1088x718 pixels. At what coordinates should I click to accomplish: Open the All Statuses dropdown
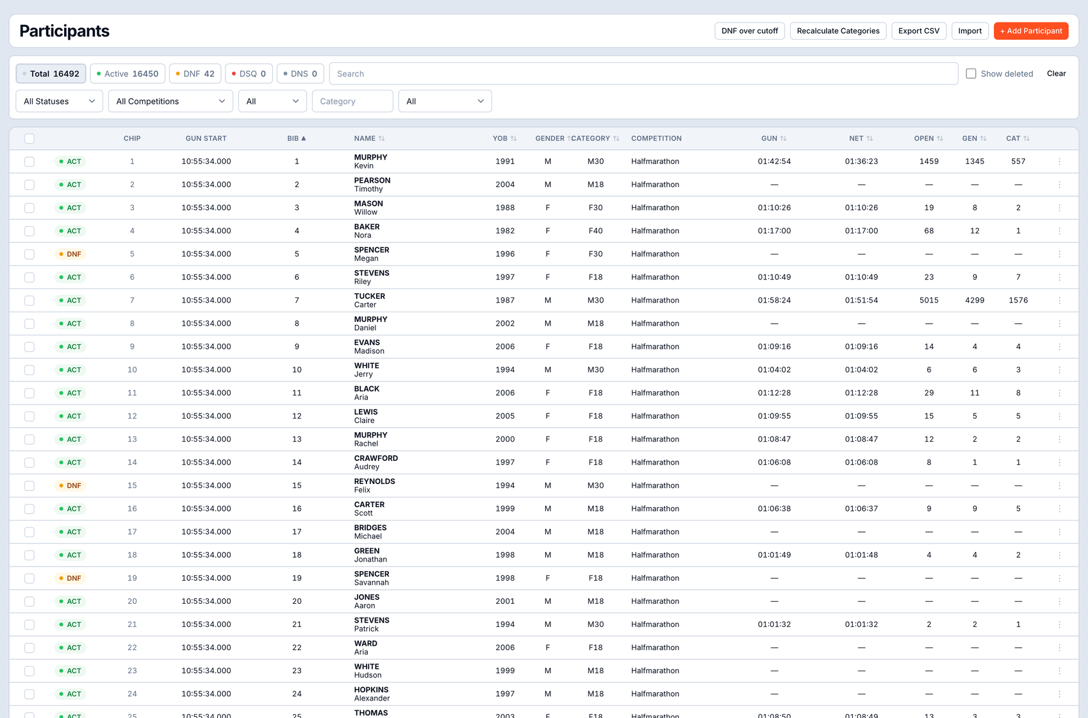59,101
